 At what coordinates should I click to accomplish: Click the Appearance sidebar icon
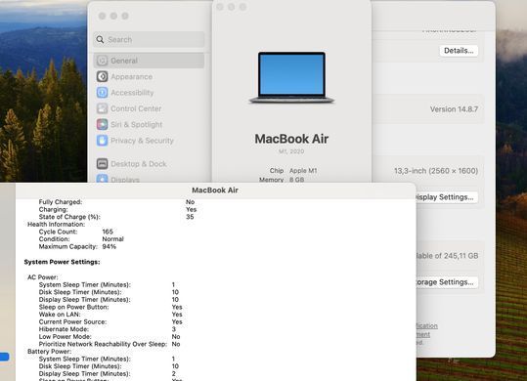(x=102, y=76)
